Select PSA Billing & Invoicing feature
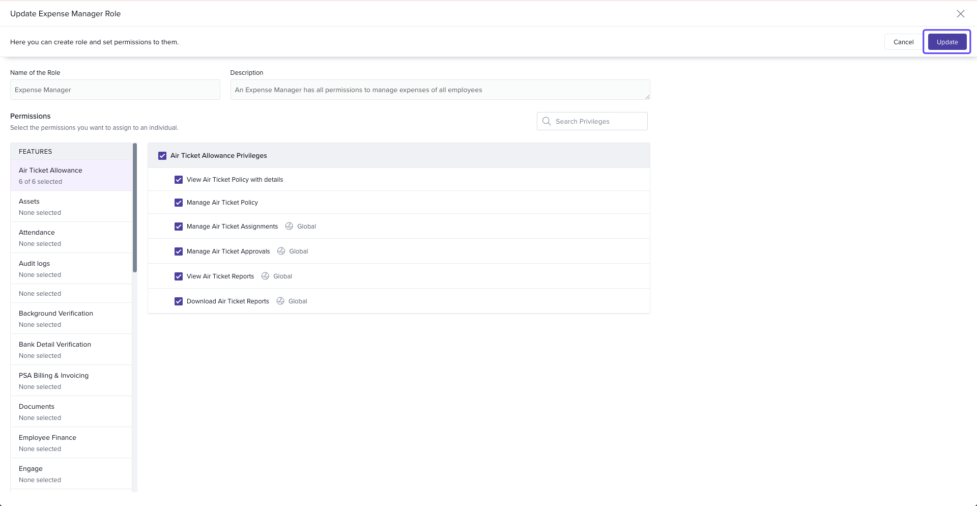This screenshot has height=506, width=977. click(x=71, y=381)
